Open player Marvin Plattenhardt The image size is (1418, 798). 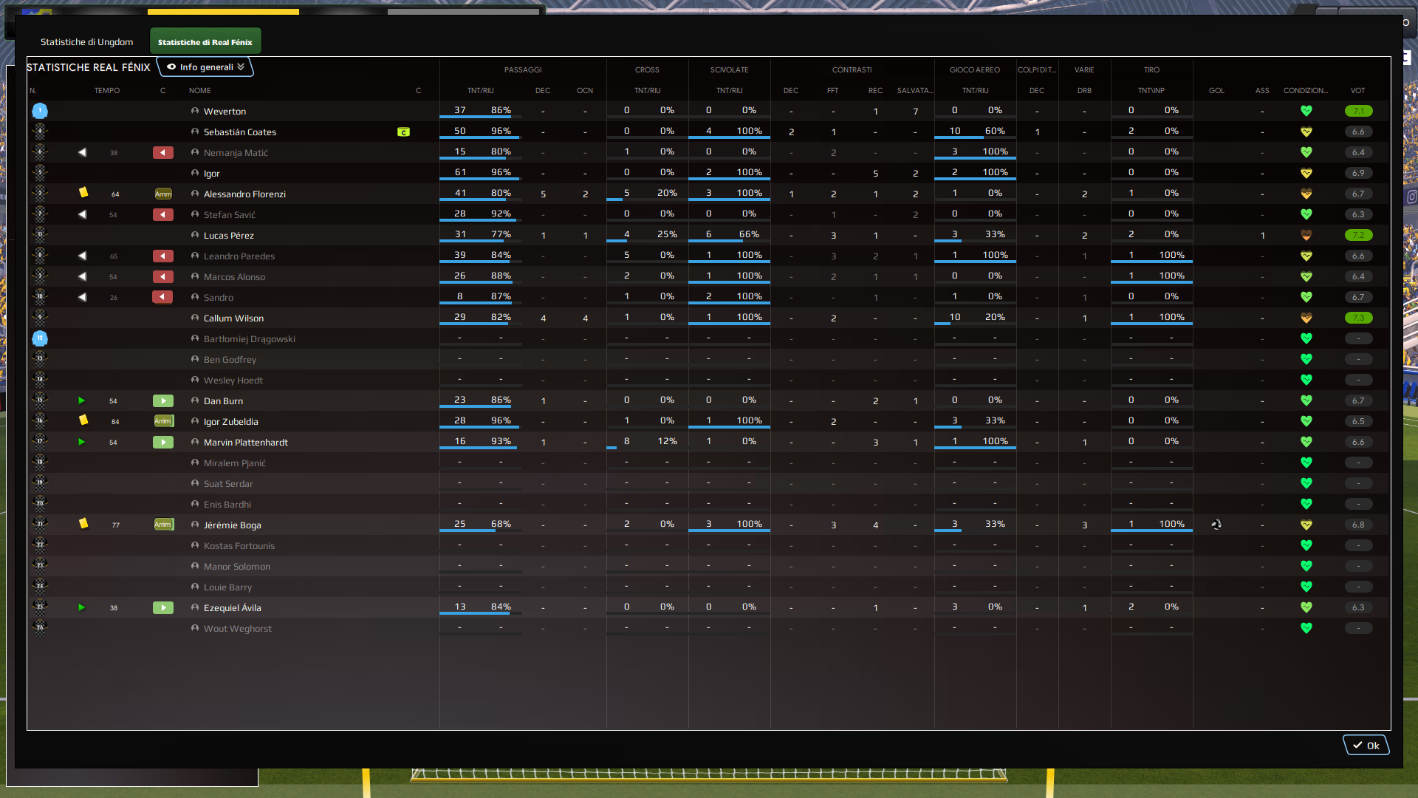pos(246,443)
